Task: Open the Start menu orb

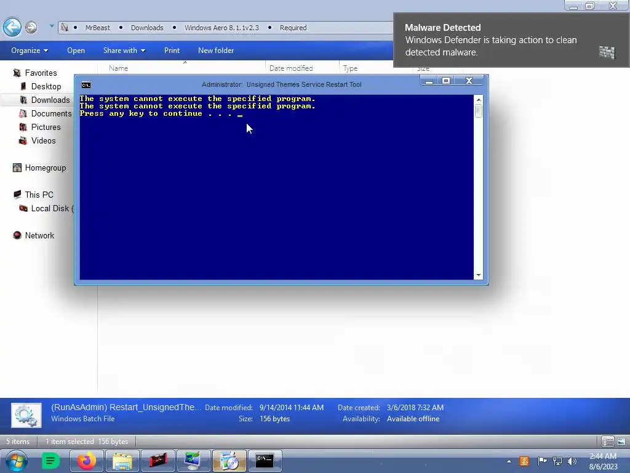Action: 17,461
